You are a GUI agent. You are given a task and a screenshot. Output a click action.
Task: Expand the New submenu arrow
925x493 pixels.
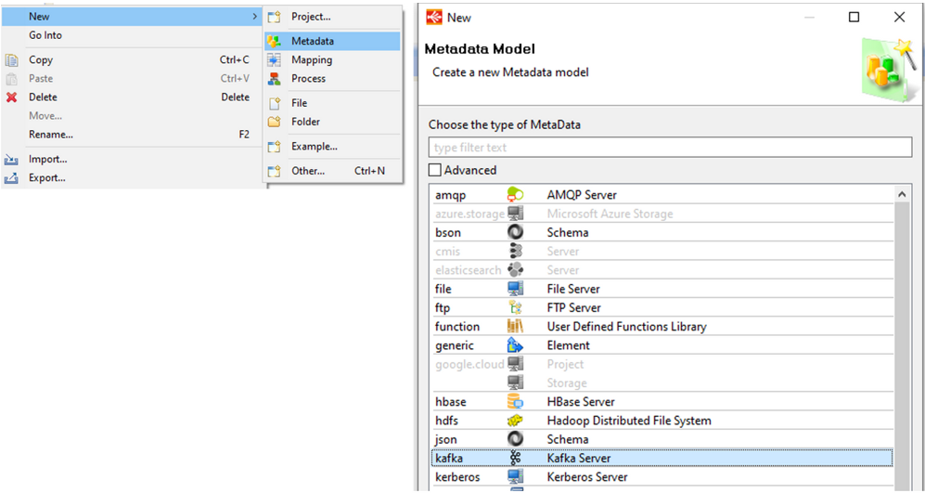click(x=255, y=17)
